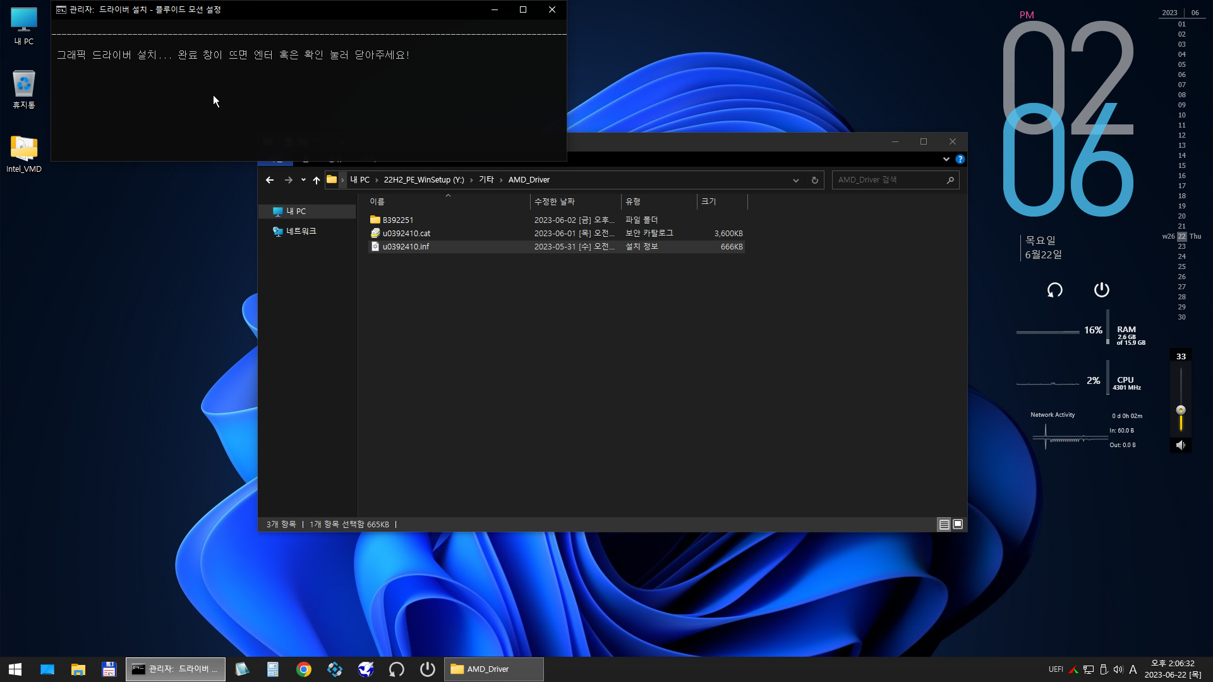Switch to AMD_Driver taskbar window
The height and width of the screenshot is (682, 1213).
point(494,669)
